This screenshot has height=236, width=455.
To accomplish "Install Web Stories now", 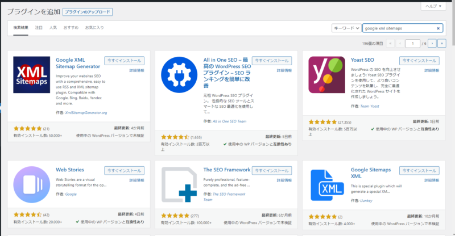I will (124, 171).
